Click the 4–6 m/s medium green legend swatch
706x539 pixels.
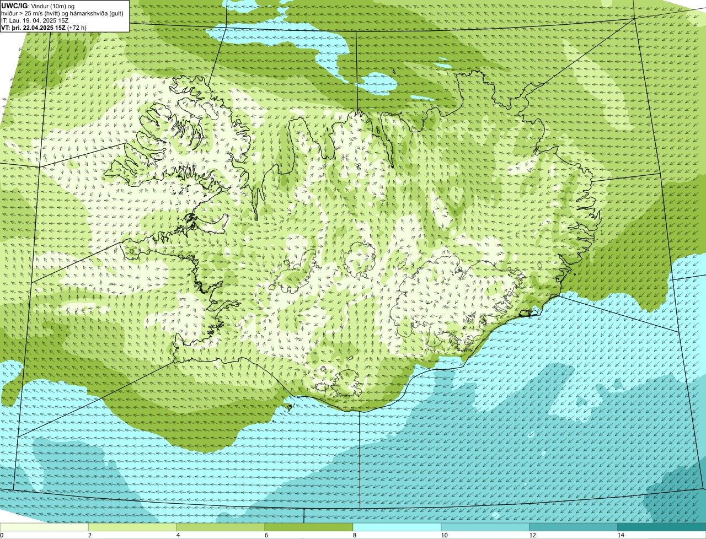pos(221,527)
